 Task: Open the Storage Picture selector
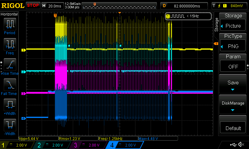coord(233,26)
